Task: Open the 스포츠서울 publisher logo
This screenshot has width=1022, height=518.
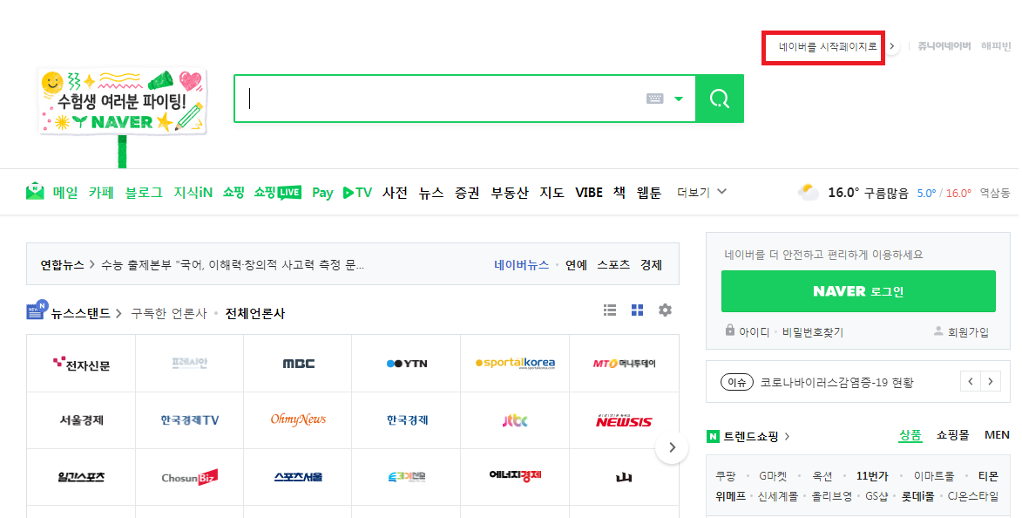Action: (299, 477)
